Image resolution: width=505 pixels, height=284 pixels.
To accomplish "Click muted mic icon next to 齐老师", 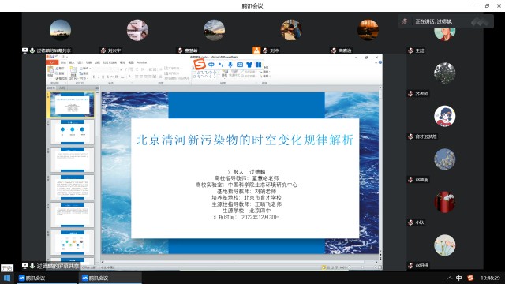I will coord(410,93).
